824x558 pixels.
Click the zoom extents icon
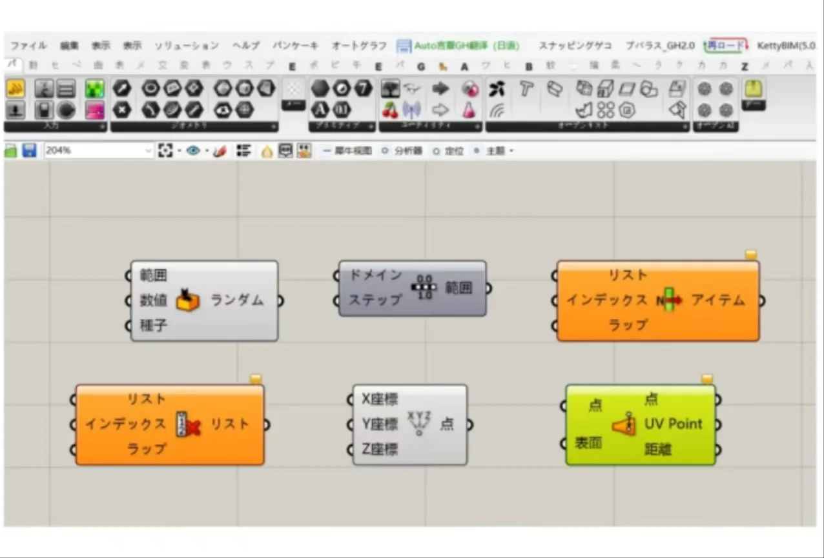(166, 151)
